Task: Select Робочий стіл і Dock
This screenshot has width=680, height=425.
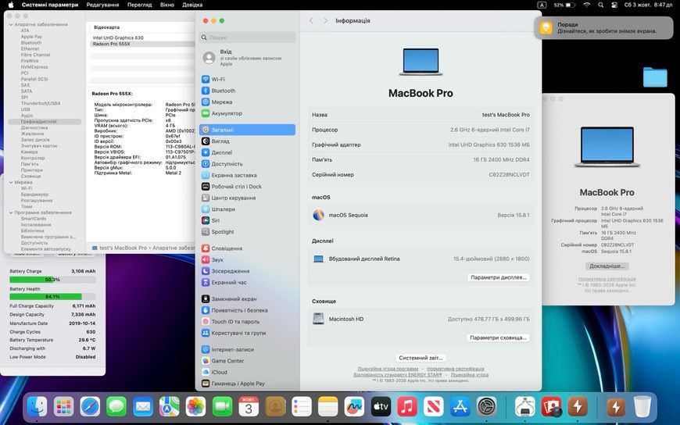Action: click(x=247, y=187)
